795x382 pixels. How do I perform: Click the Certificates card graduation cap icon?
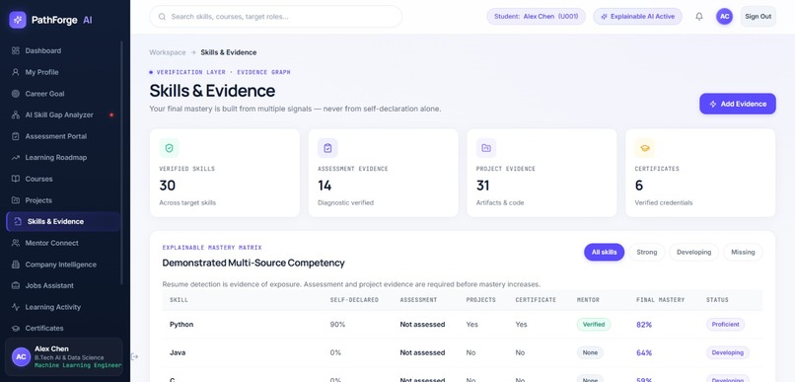point(644,148)
